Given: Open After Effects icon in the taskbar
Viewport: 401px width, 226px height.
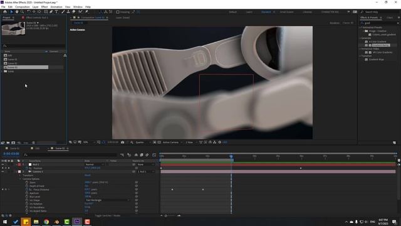Looking at the screenshot, I should pyautogui.click(x=77, y=222).
